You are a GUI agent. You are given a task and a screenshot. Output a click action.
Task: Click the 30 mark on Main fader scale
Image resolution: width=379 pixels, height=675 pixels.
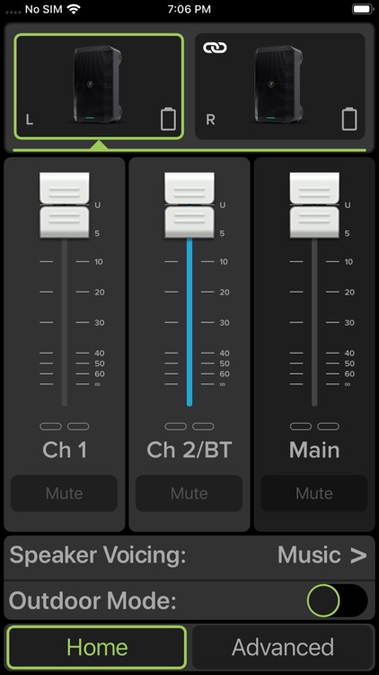349,323
